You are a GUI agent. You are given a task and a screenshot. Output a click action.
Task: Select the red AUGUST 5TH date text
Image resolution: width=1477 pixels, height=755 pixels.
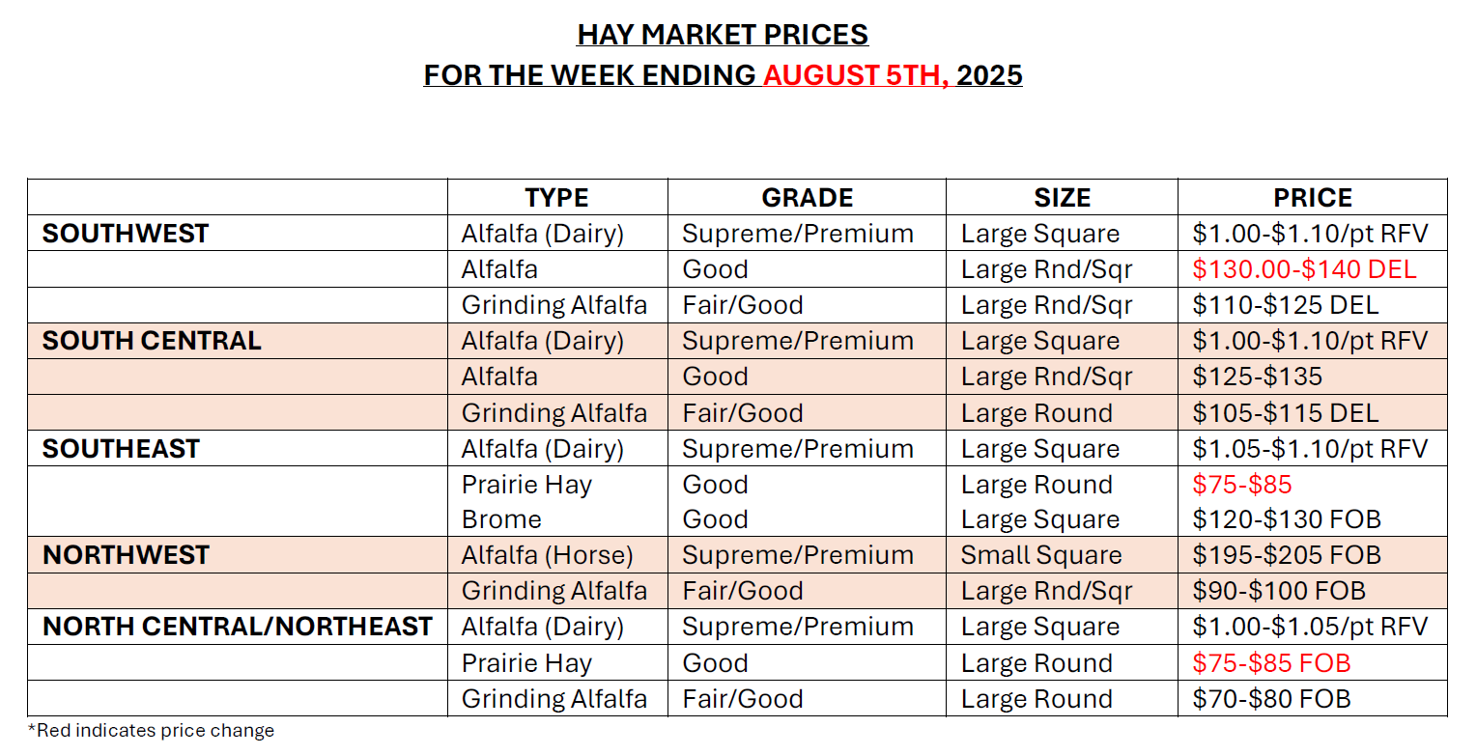click(x=856, y=74)
